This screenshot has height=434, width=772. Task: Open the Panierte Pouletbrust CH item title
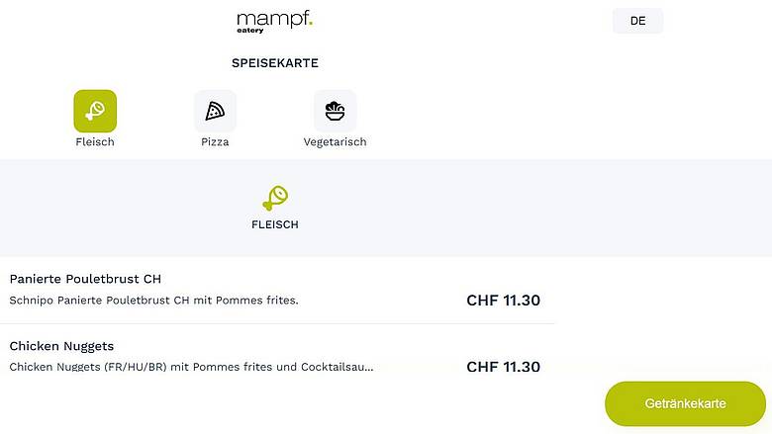[x=85, y=279]
